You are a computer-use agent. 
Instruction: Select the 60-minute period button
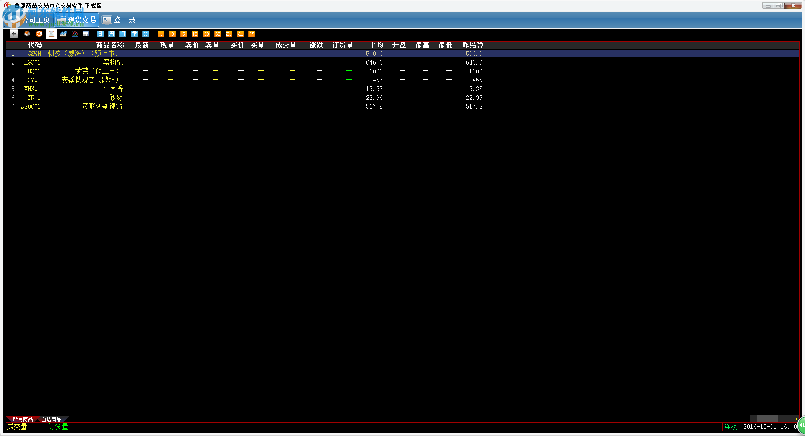pos(218,34)
